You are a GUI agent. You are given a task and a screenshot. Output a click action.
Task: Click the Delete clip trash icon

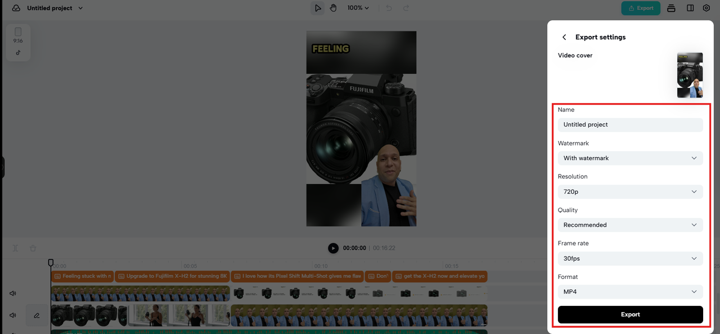click(33, 248)
